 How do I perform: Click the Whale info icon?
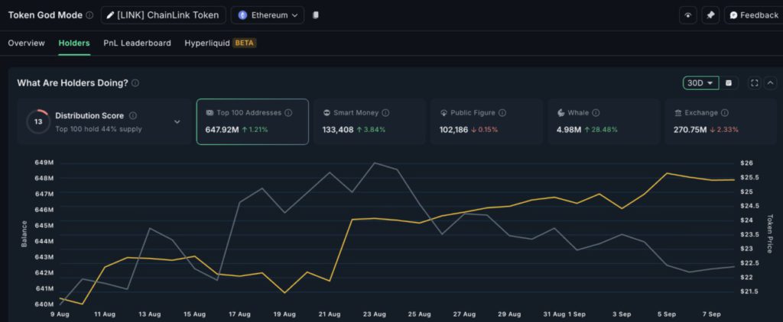[x=596, y=113]
